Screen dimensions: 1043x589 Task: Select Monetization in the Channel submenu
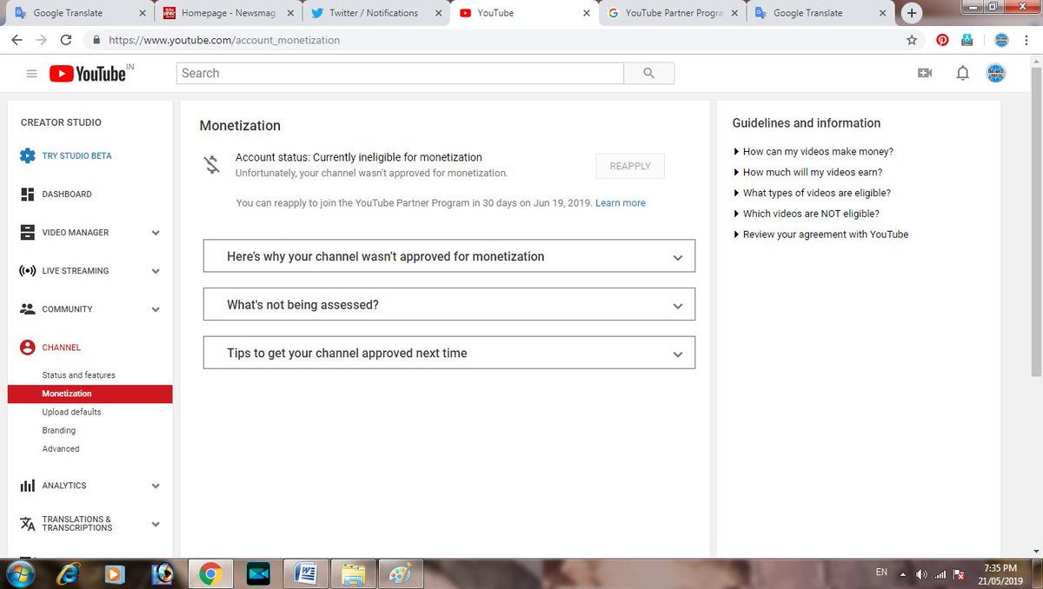click(90, 394)
